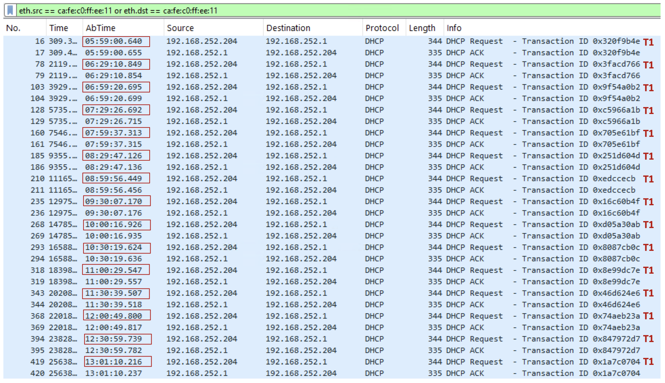Image resolution: width=665 pixels, height=383 pixels.
Task: Select packet number 161 DHCP ACK
Action: (332, 144)
